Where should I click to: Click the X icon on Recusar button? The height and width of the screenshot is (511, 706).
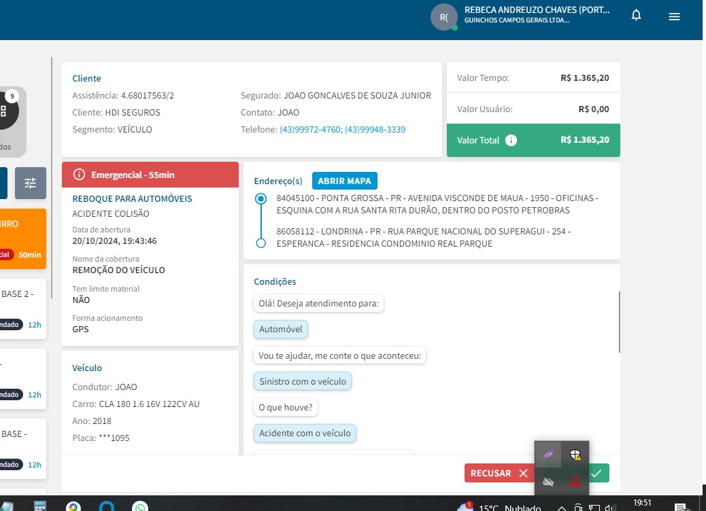(523, 473)
